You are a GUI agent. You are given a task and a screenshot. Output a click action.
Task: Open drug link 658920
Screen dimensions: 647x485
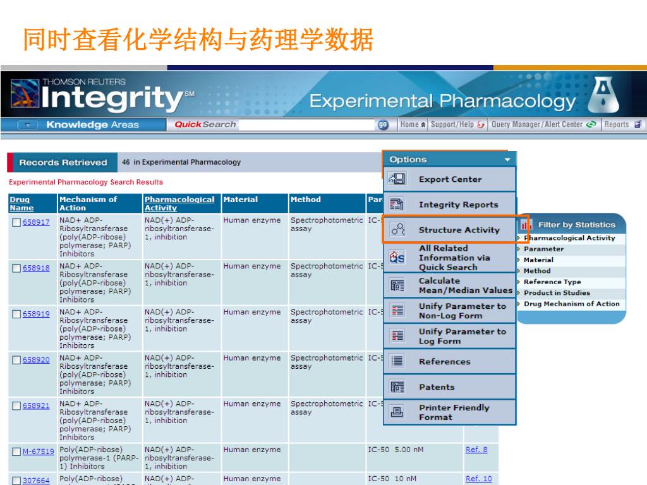[x=36, y=359]
